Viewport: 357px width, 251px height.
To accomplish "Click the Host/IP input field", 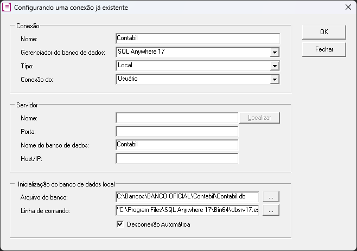I will click(177, 159).
